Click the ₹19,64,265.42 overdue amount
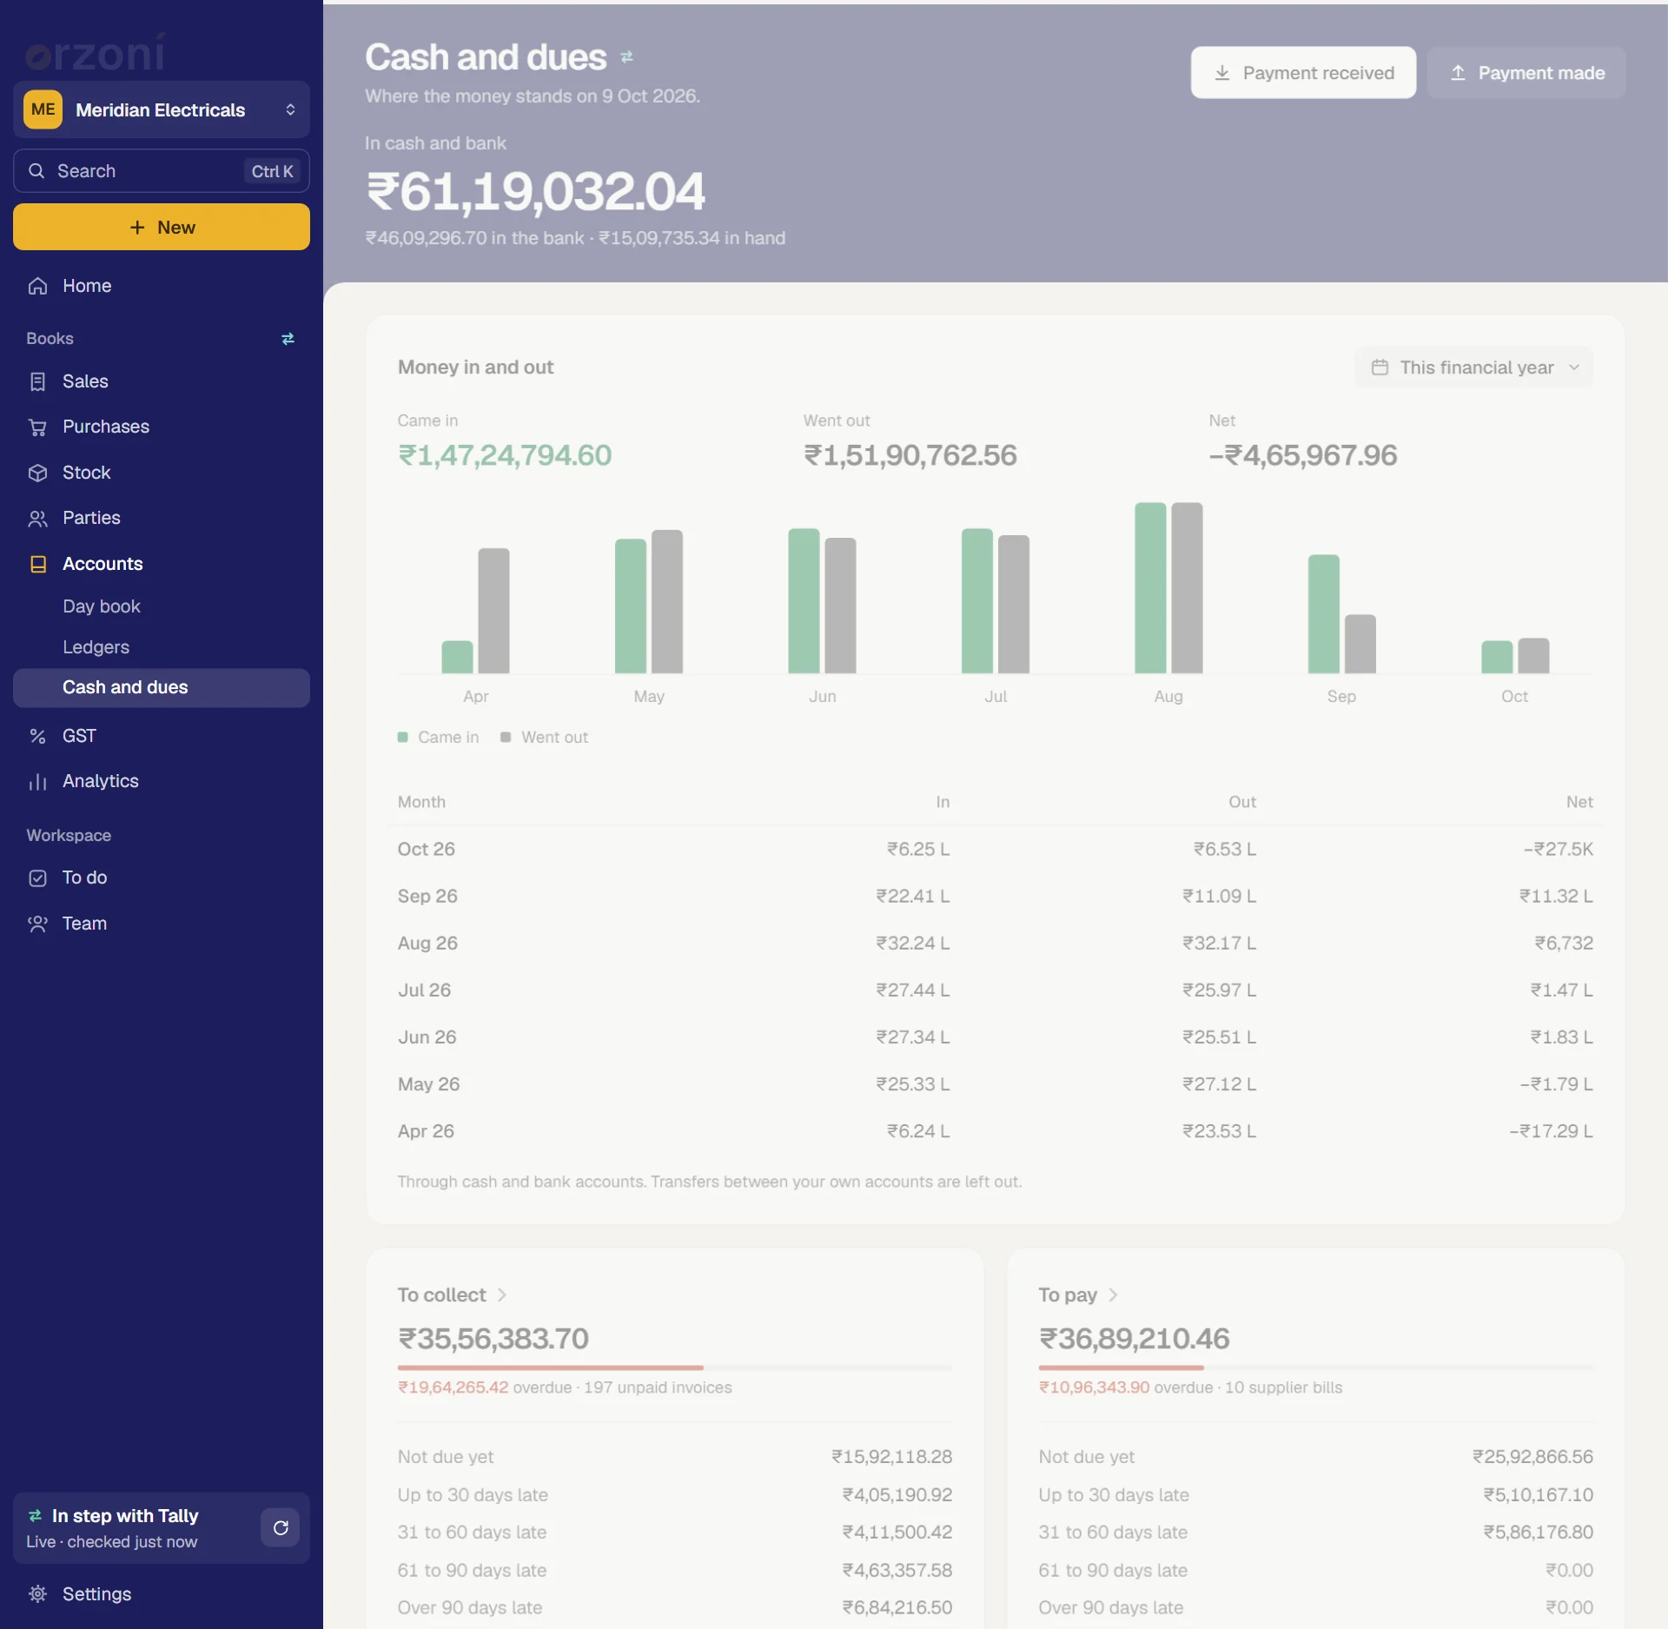Image resolution: width=1668 pixels, height=1629 pixels. [453, 1387]
